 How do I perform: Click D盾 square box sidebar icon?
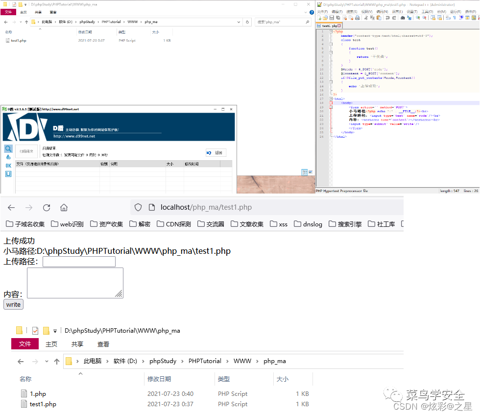(8, 174)
